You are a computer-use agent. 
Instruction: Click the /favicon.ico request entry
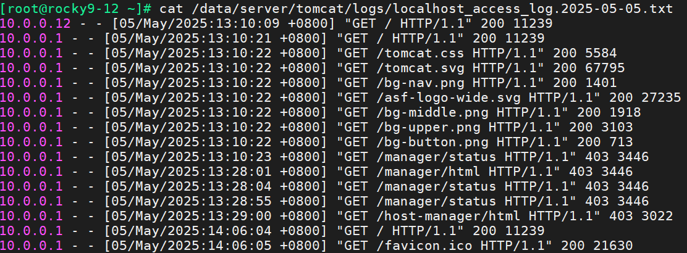(316, 246)
